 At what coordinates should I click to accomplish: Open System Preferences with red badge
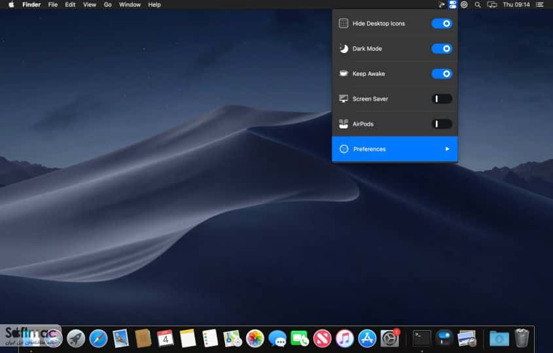[x=389, y=339]
